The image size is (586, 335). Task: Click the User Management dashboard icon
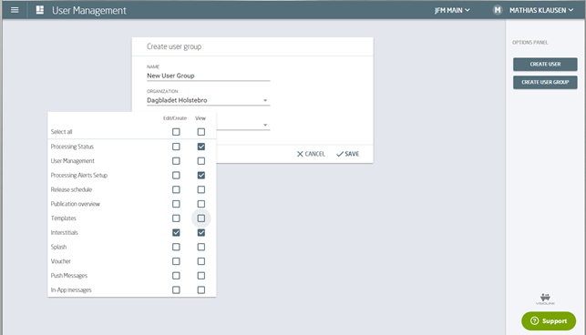(x=39, y=10)
